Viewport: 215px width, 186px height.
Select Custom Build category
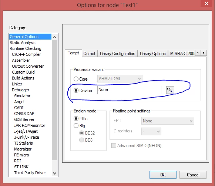(x=23, y=72)
